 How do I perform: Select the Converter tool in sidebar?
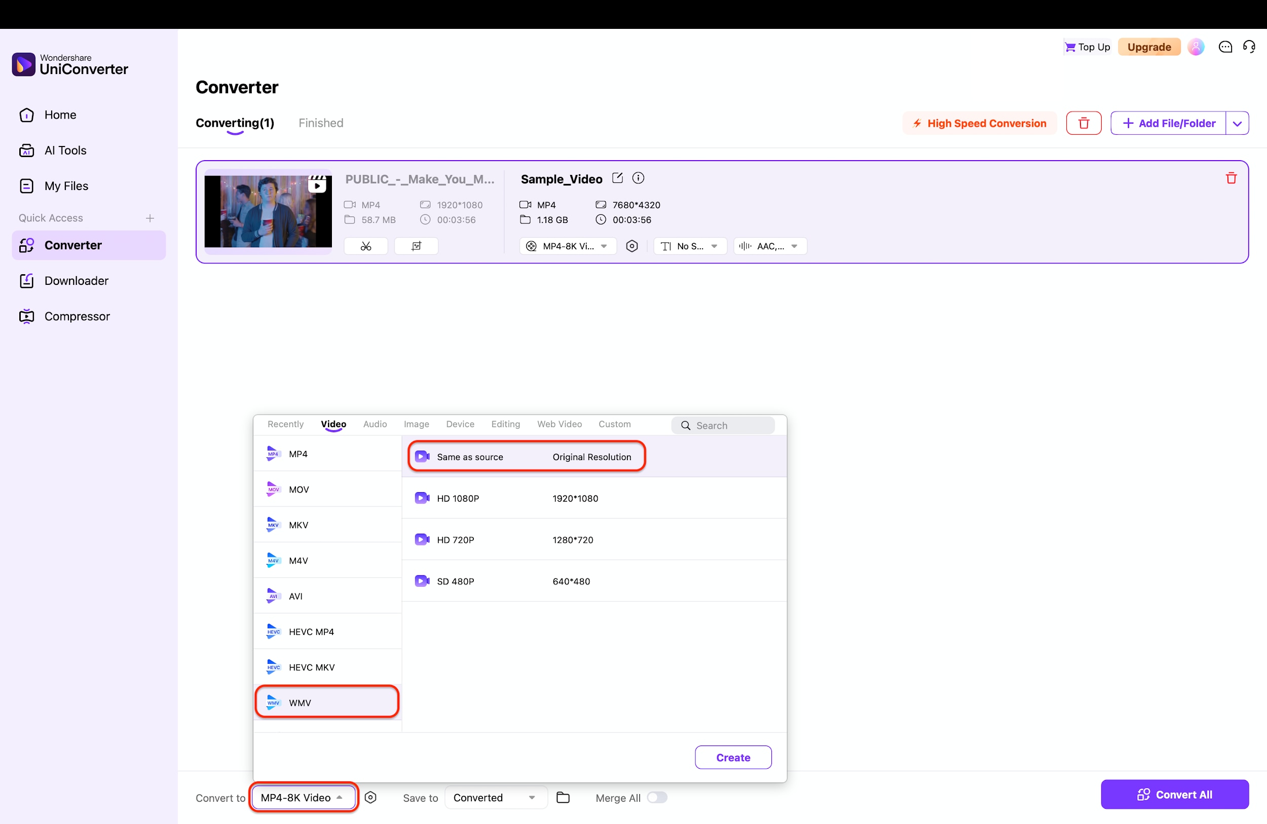click(73, 245)
